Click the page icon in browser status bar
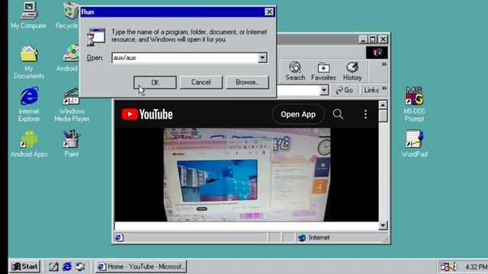 click(x=119, y=237)
